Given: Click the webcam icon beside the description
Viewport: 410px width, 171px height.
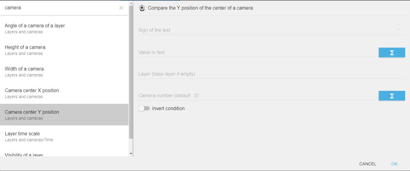Looking at the screenshot, I should tap(142, 8).
